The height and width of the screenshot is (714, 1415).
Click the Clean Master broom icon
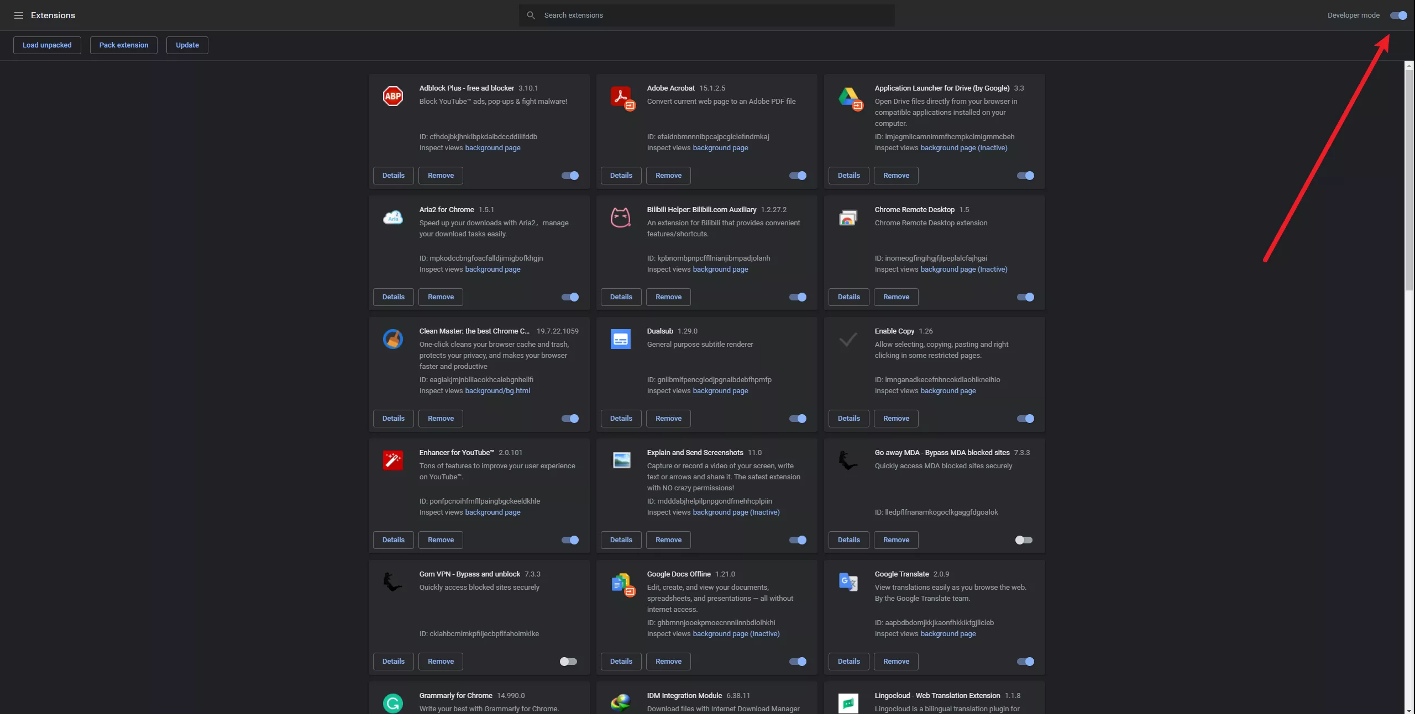392,339
